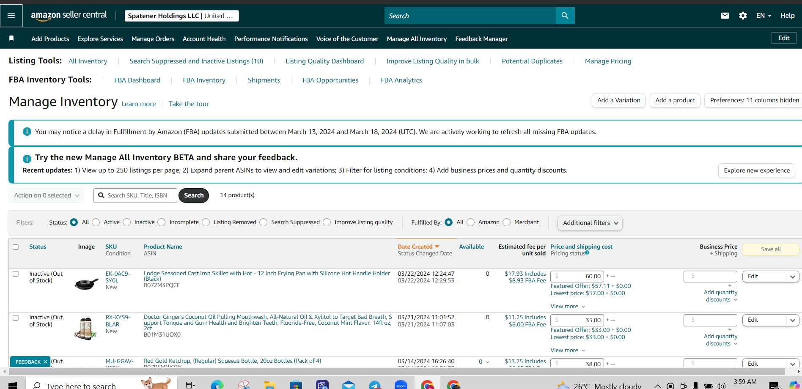Toggle the select-all checkbox in table header

[16, 247]
